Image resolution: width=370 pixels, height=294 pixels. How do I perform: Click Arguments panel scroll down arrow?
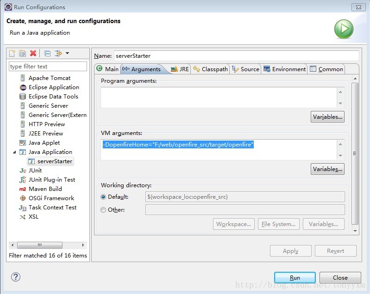(x=355, y=231)
